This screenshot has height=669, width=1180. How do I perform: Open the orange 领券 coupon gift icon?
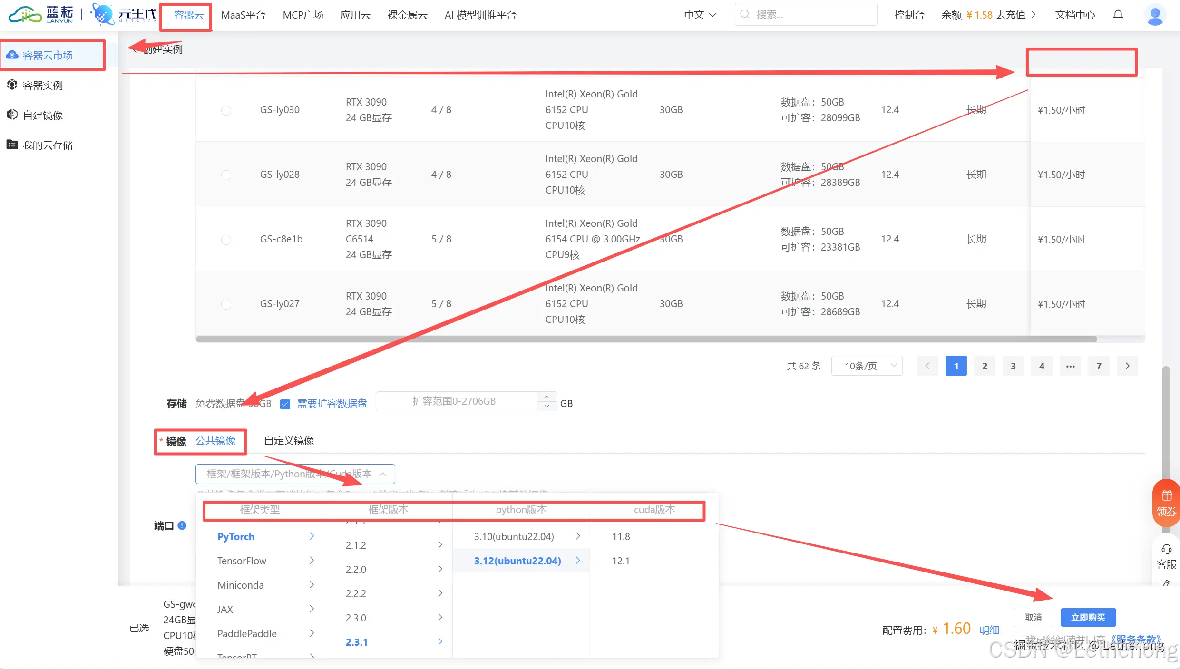1166,496
